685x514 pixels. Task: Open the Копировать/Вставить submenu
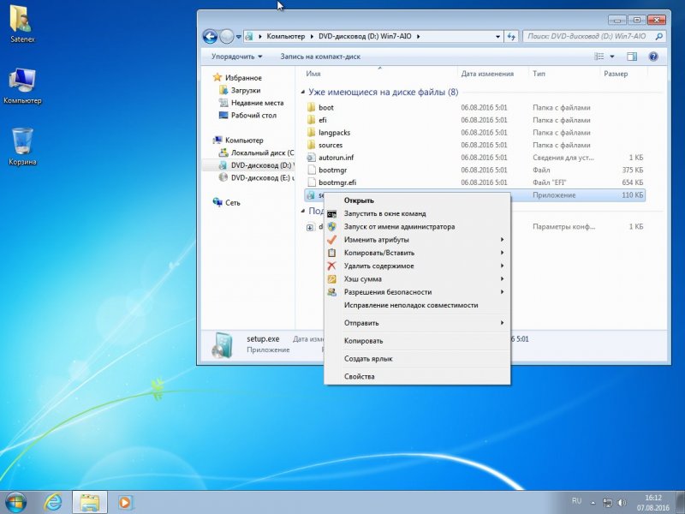417,253
